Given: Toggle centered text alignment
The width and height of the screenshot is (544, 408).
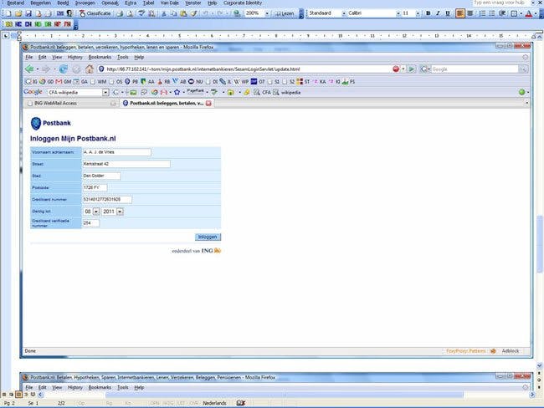Looking at the screenshot, I should tap(470, 13).
